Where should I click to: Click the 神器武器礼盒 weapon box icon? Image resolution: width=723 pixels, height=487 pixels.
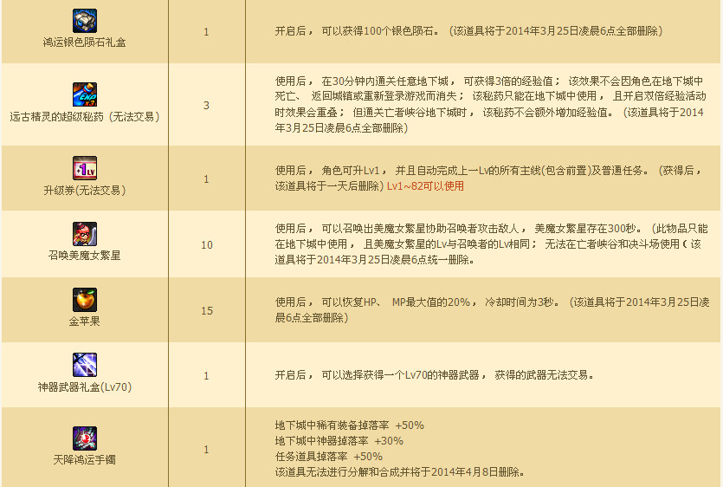pyautogui.click(x=84, y=364)
